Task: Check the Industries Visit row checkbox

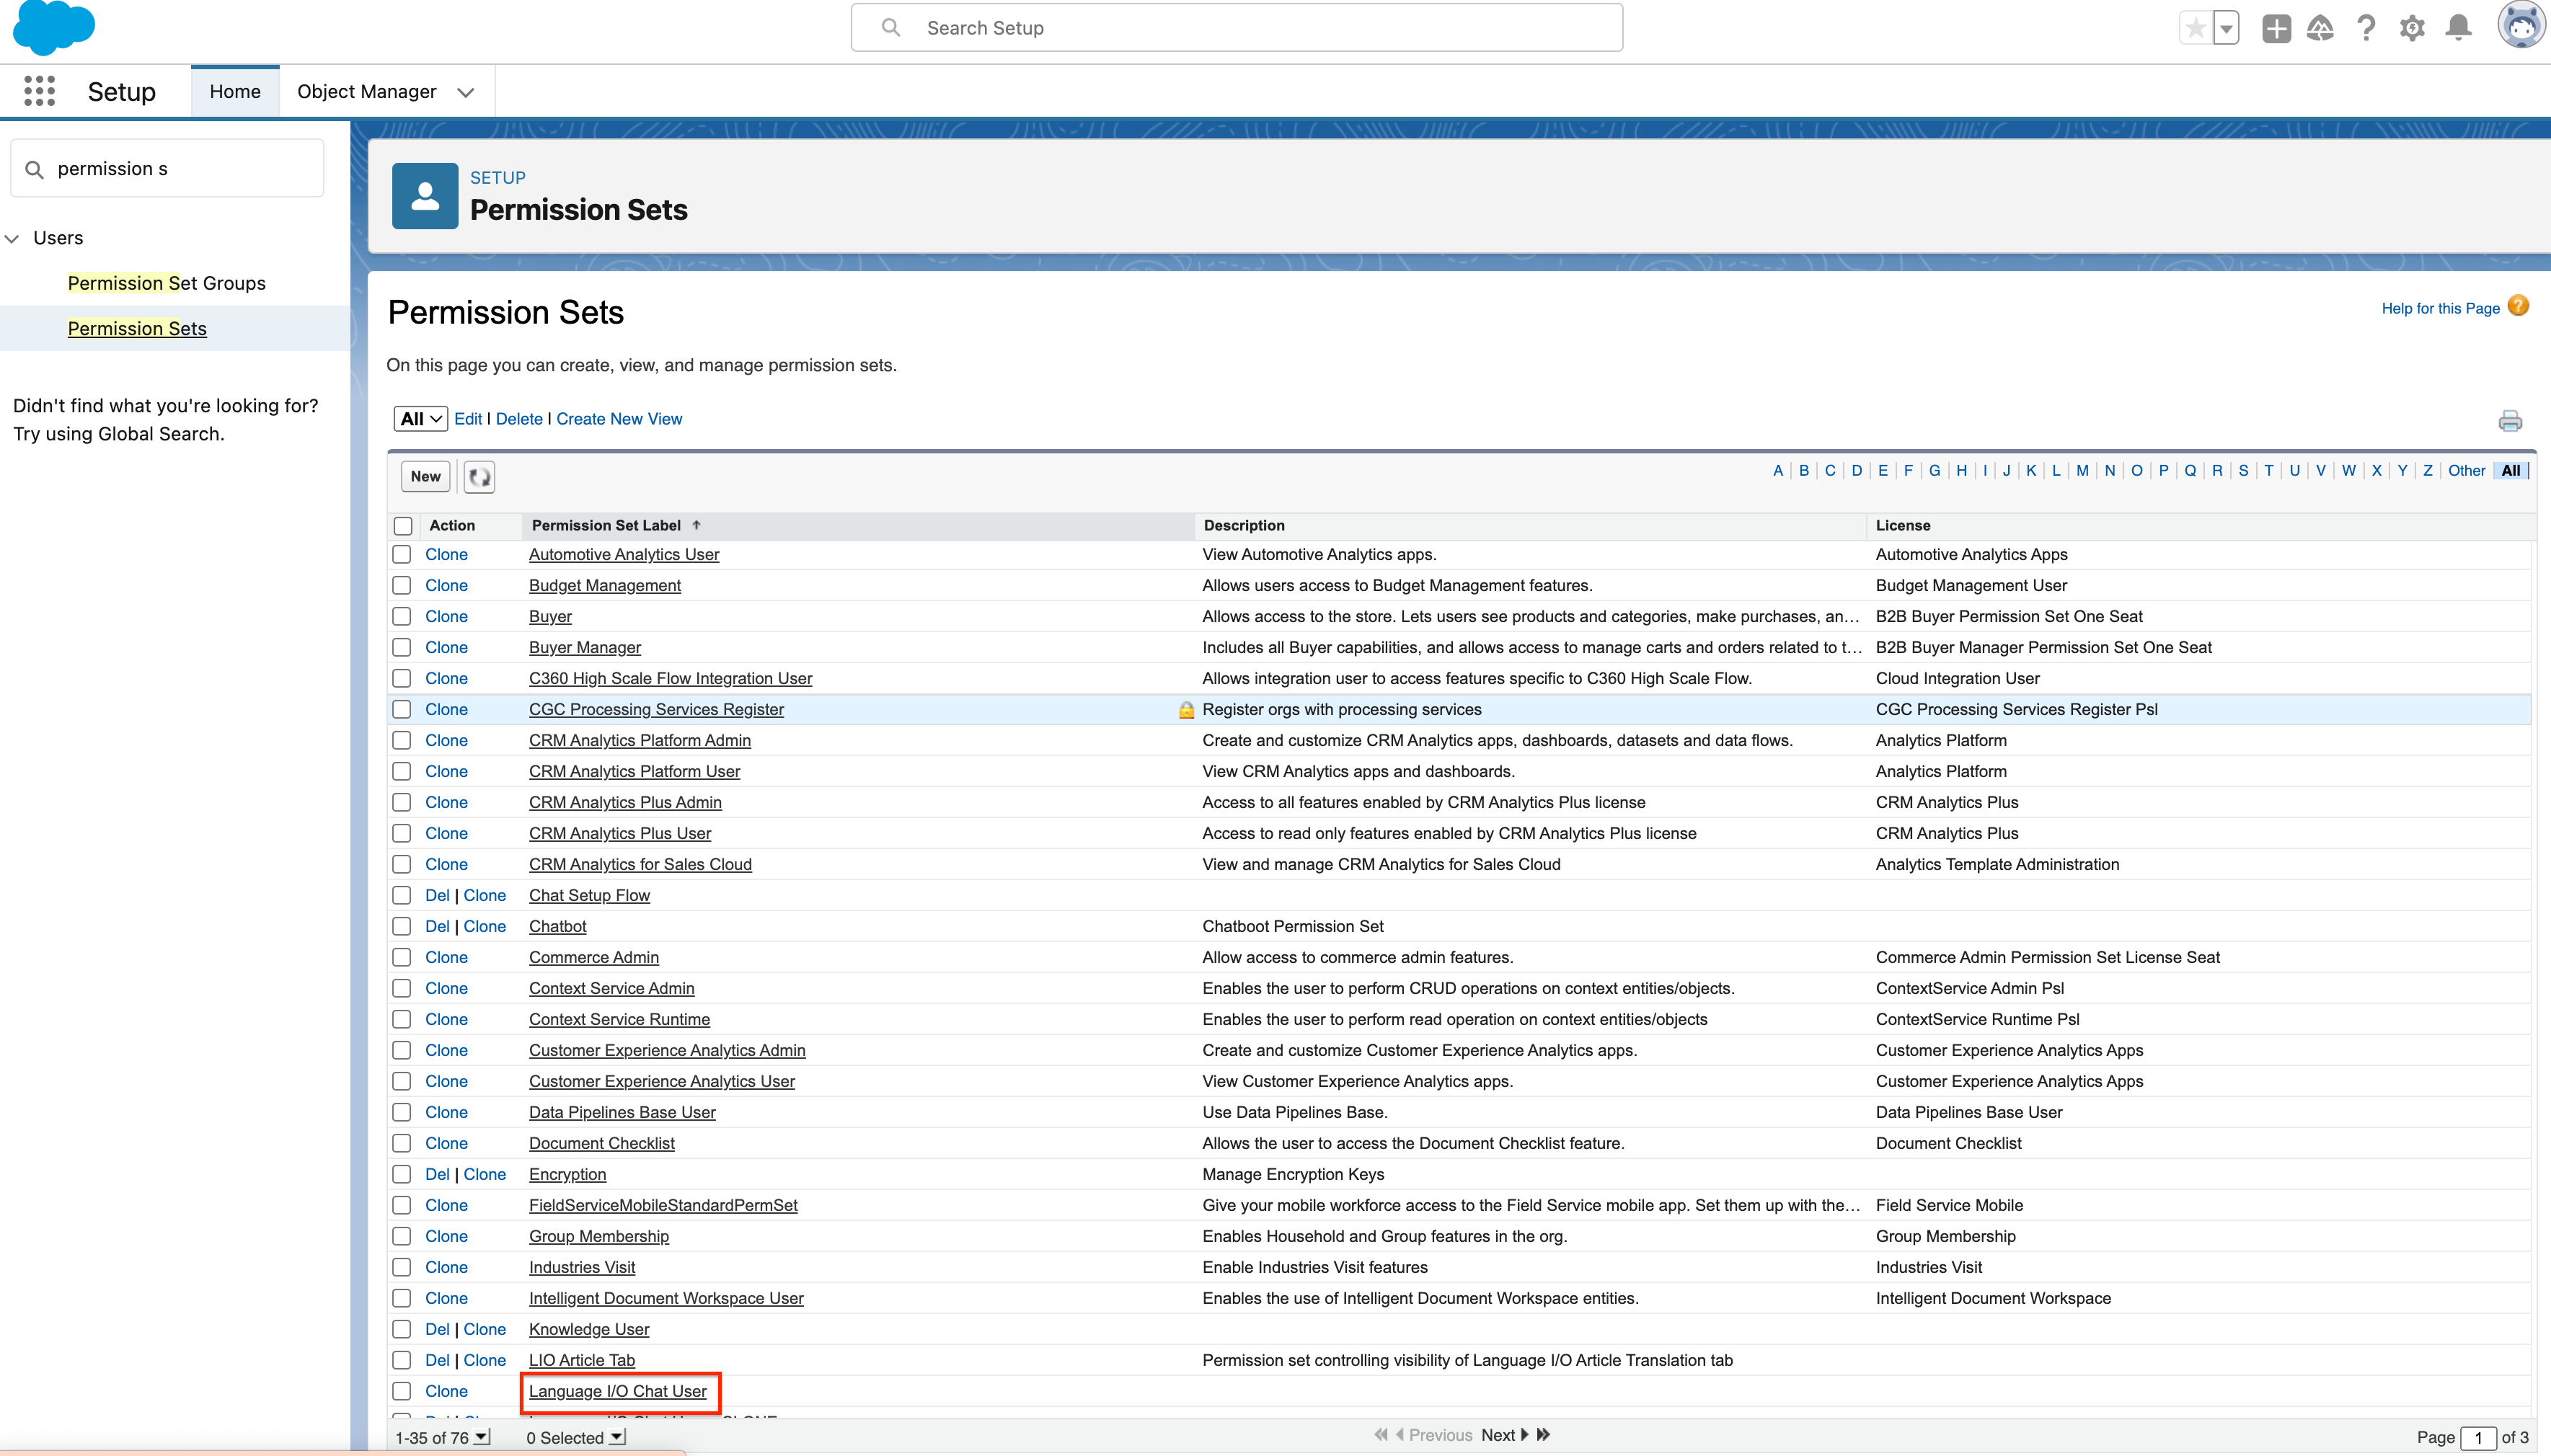Action: click(402, 1267)
